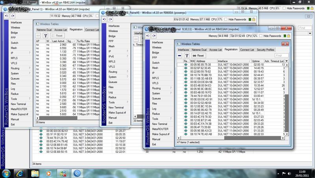Select Access List tab in Painel 1 Wireless Tables
The width and height of the screenshot is (315, 178).
(61, 30)
